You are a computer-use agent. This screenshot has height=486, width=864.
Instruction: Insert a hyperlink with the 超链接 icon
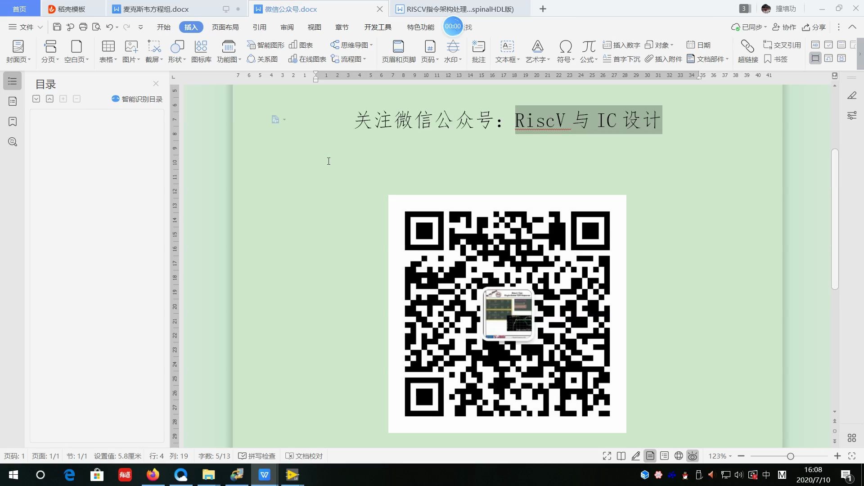[747, 51]
